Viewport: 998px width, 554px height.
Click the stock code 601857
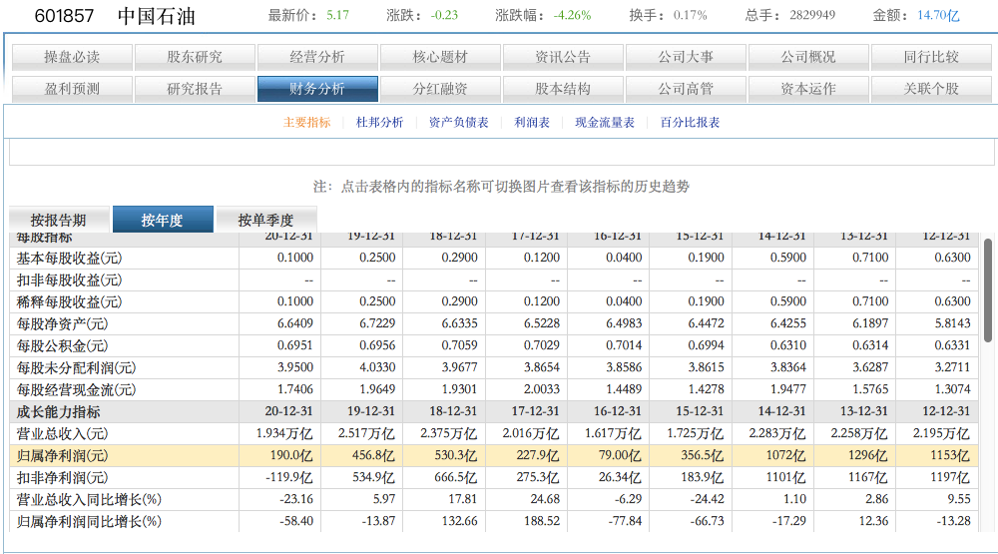click(64, 16)
